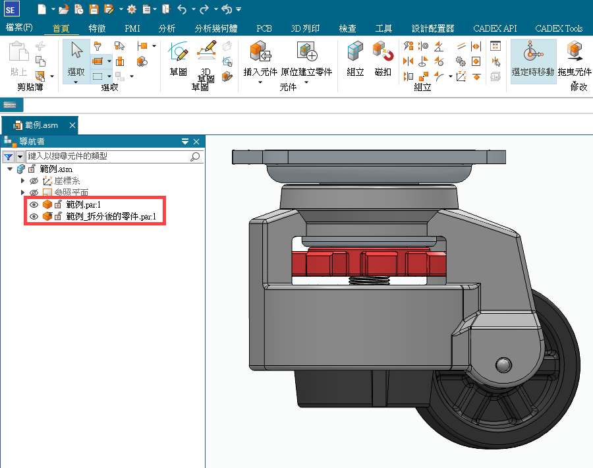
Task: Open the 選取 dropdown arrow
Action: 76,82
